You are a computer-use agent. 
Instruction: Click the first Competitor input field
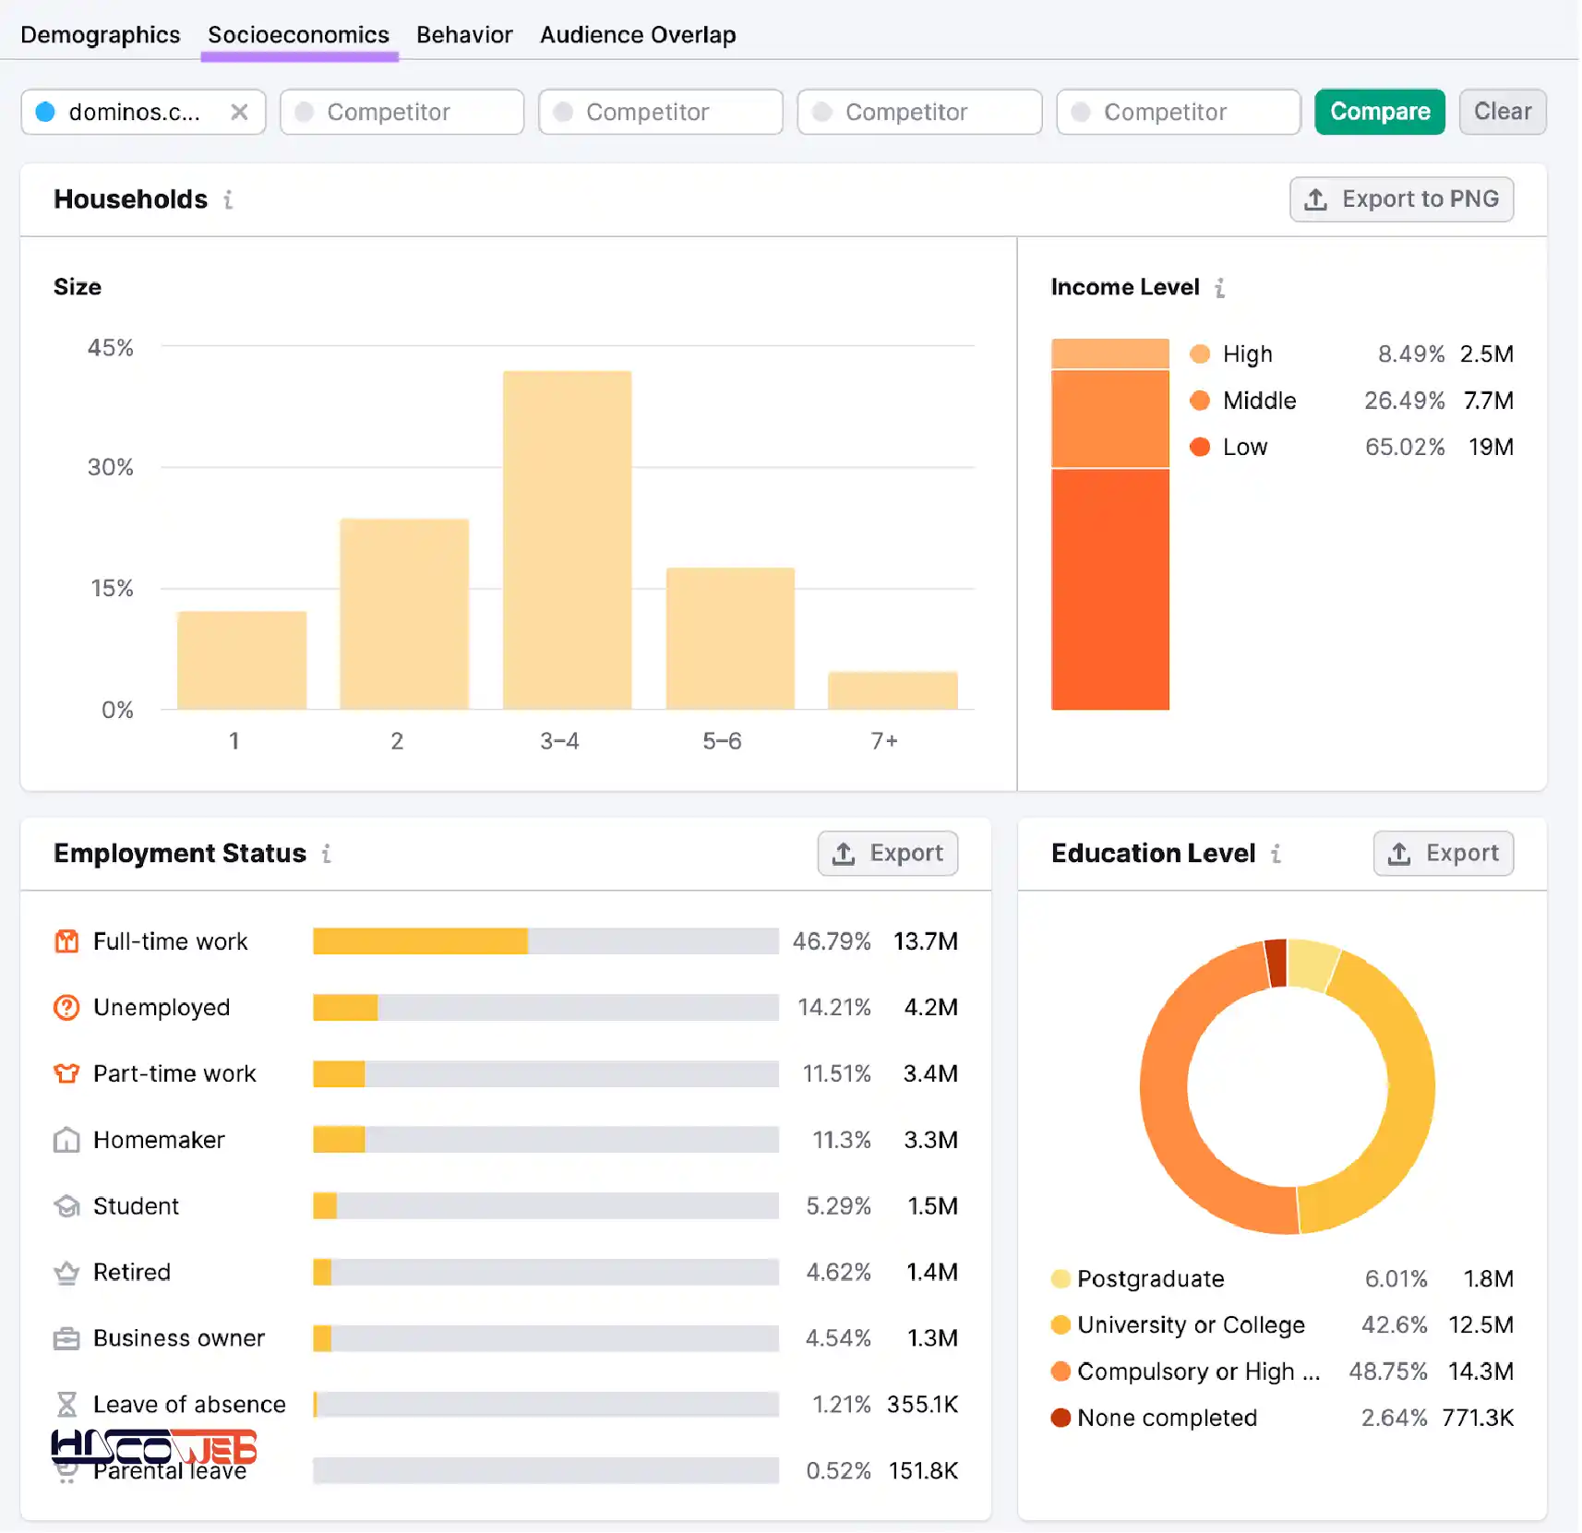coord(401,112)
